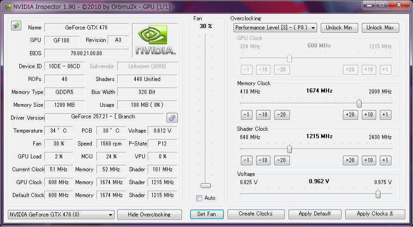Click the GPU Clock +20 button
Screen dimensions: 414x227
pyautogui.click(x=350, y=70)
